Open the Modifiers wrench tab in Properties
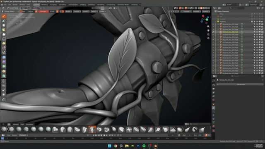Image resolution: width=265 pixels, height=149 pixels. (214, 108)
